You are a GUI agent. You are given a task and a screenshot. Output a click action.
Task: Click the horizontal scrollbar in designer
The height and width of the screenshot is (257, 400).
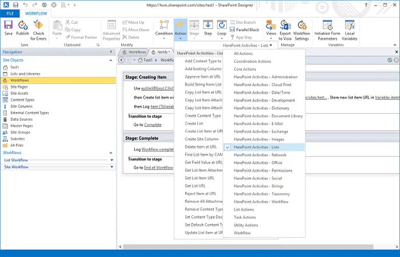pyautogui.click(x=248, y=247)
